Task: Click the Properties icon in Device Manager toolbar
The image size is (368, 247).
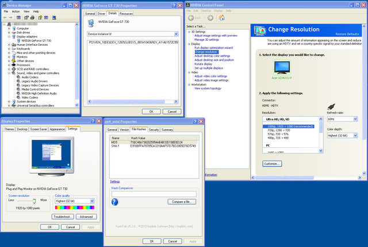Action: [26, 18]
